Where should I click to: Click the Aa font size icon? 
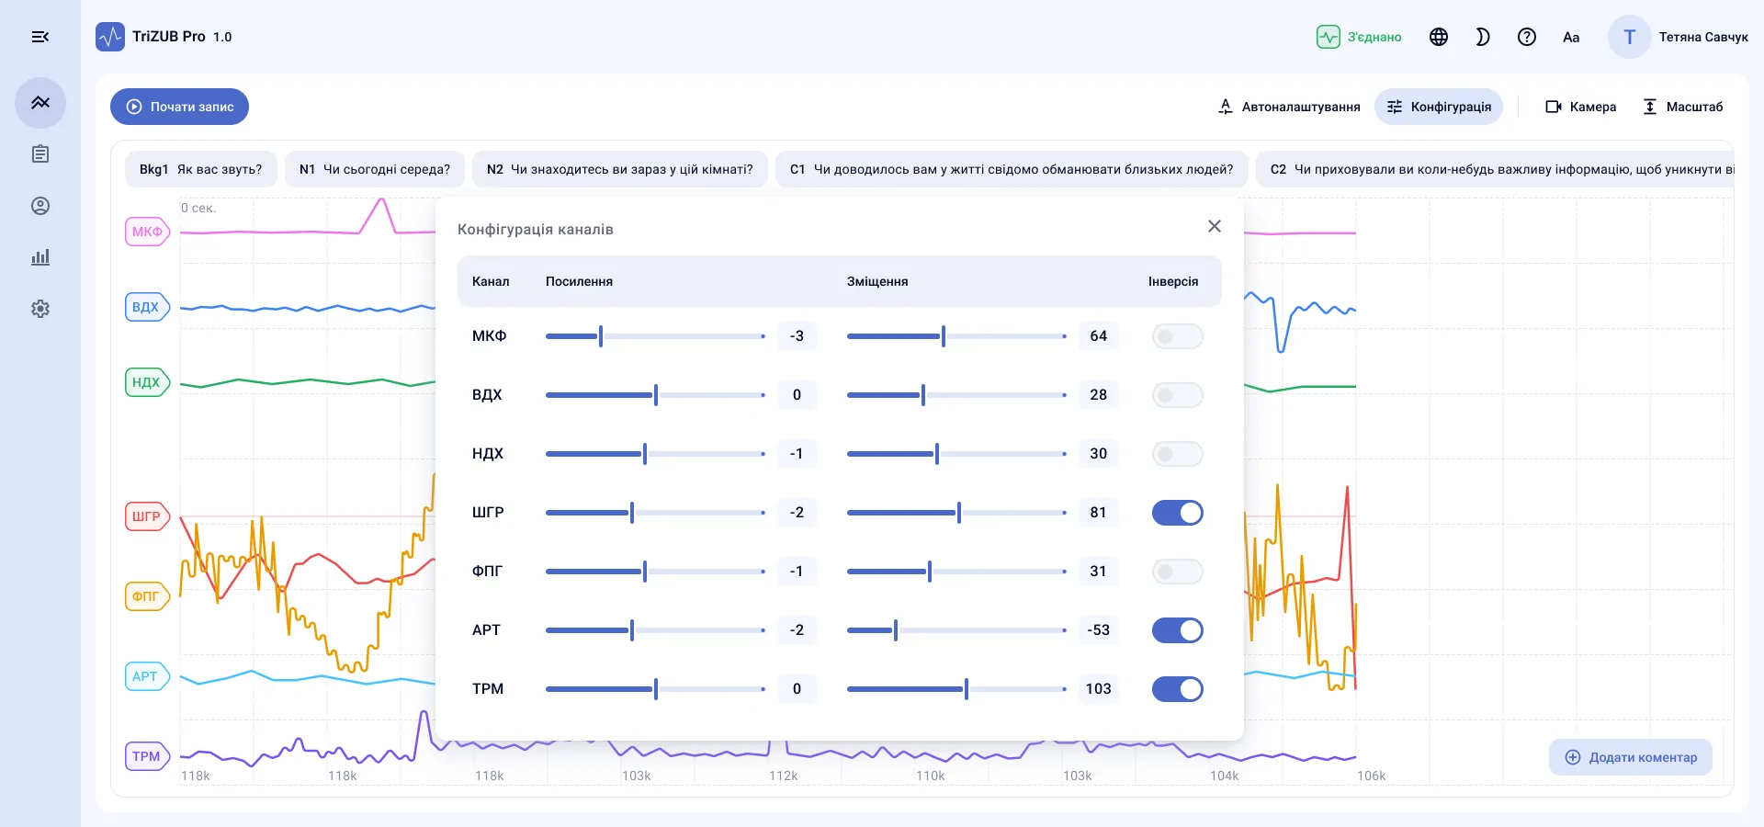[x=1571, y=37]
